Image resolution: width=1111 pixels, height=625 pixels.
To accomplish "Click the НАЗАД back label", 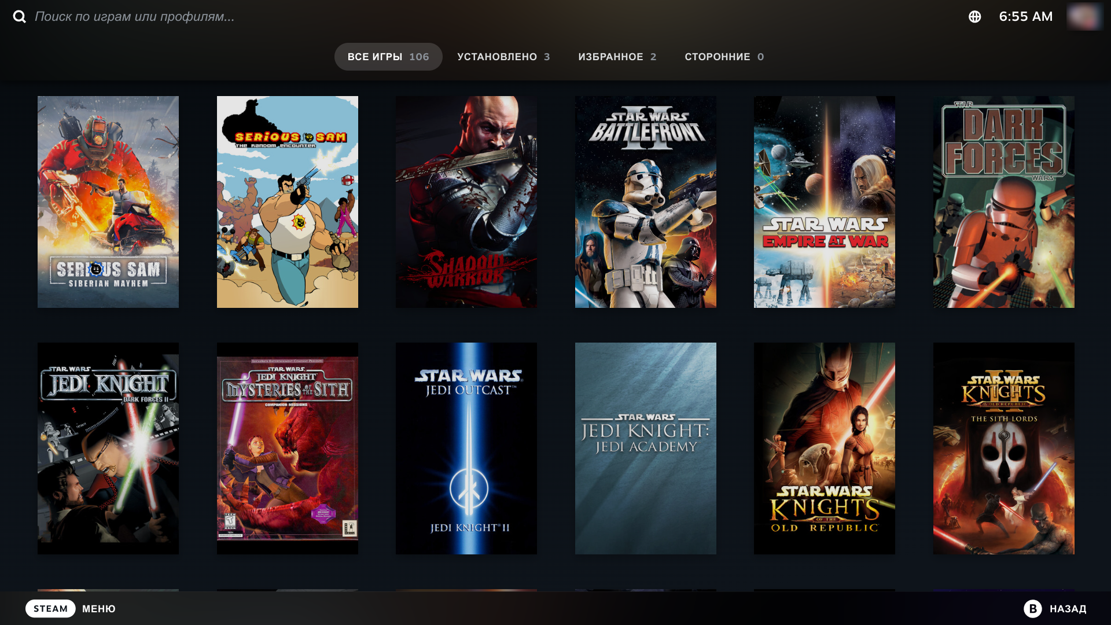I will pyautogui.click(x=1068, y=609).
